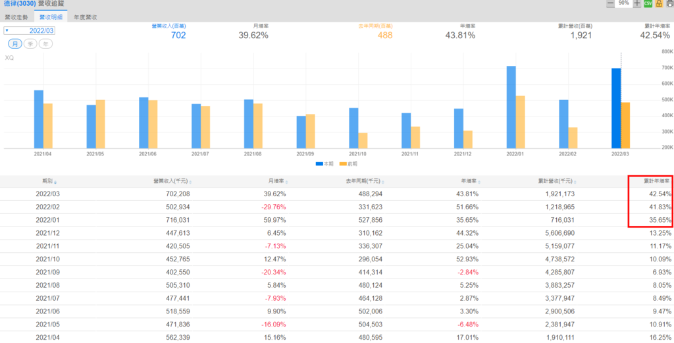Zoom out with the minus button
674x343 pixels.
point(610,3)
